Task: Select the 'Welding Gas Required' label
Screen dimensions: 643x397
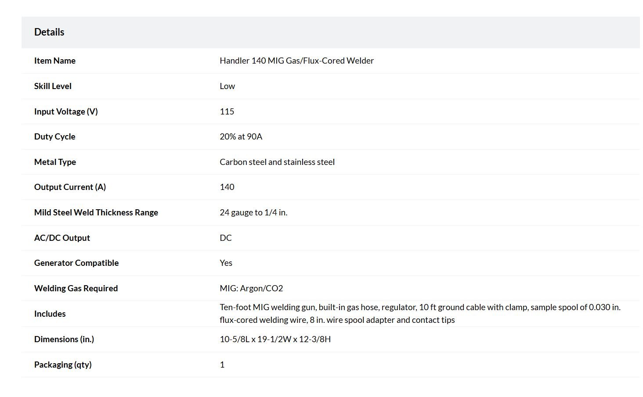Action: click(x=76, y=288)
